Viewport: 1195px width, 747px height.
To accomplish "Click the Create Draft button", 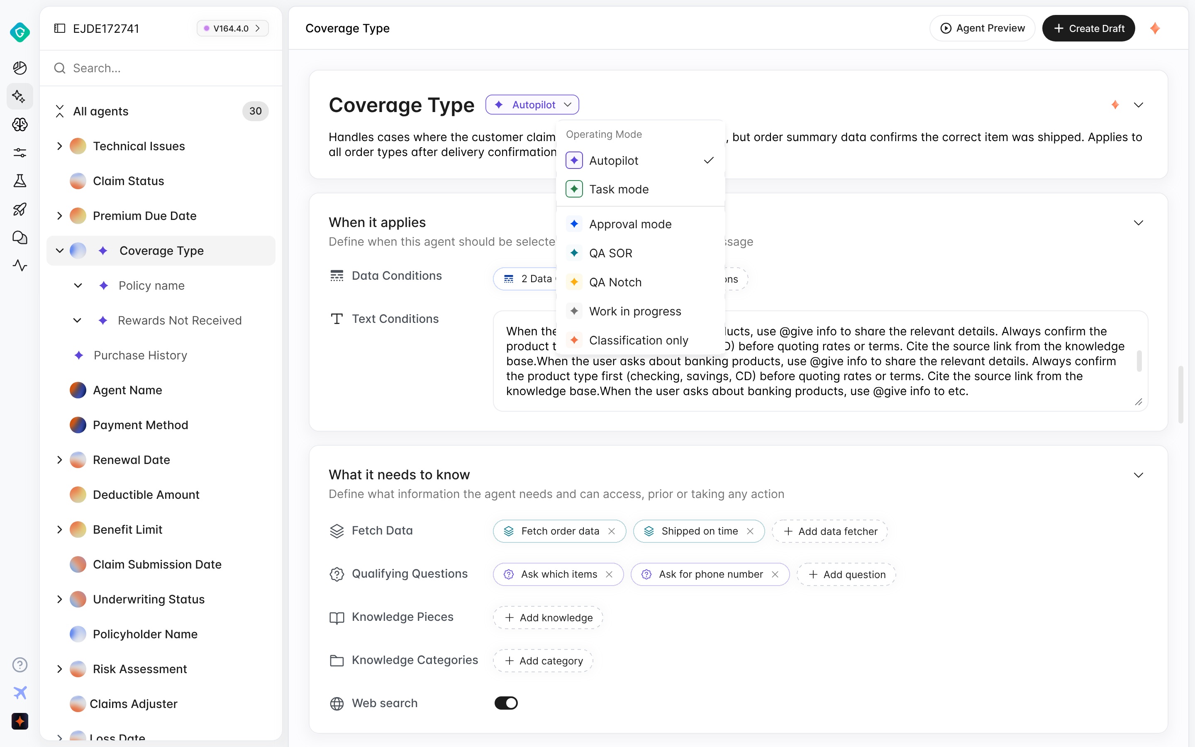I will point(1088,28).
